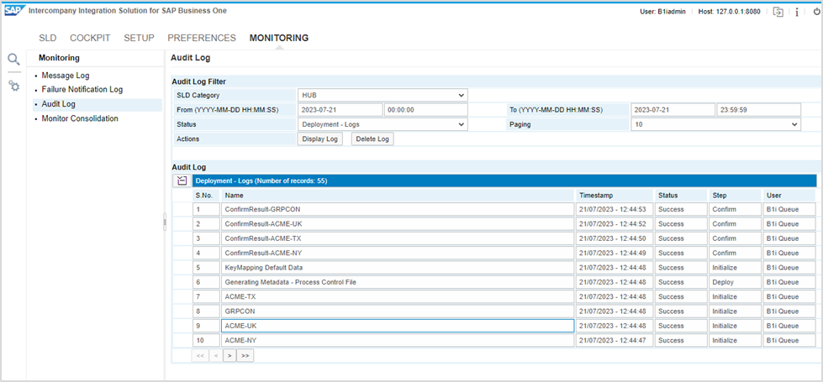Collapse the Deployment - Logs table icon
Viewport: 823px width, 382px height.
pyautogui.click(x=182, y=181)
